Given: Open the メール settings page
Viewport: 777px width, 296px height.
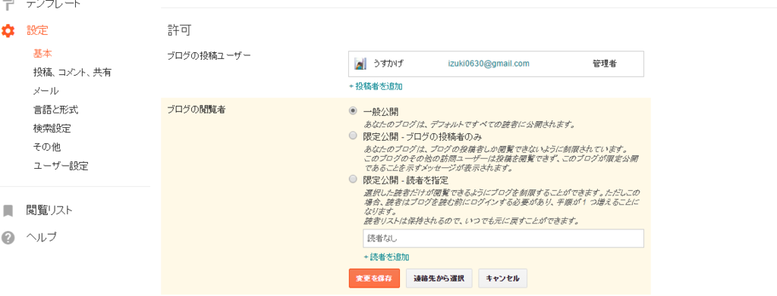Looking at the screenshot, I should pyautogui.click(x=46, y=91).
